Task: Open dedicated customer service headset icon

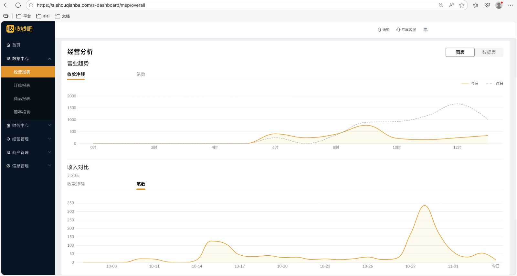Action: (x=398, y=30)
